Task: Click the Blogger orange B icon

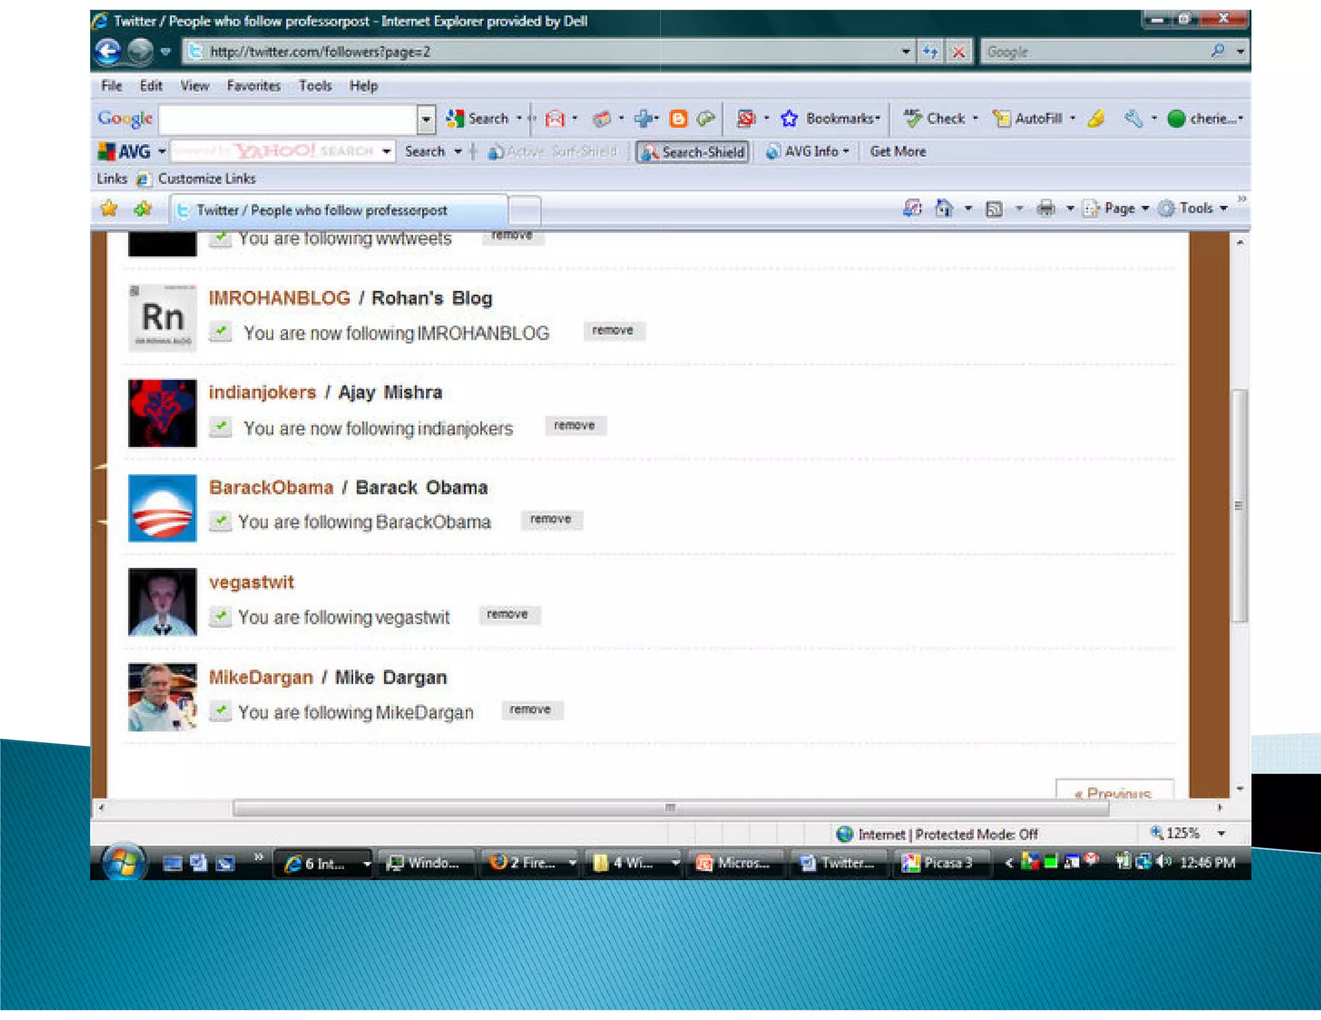Action: coord(678,119)
